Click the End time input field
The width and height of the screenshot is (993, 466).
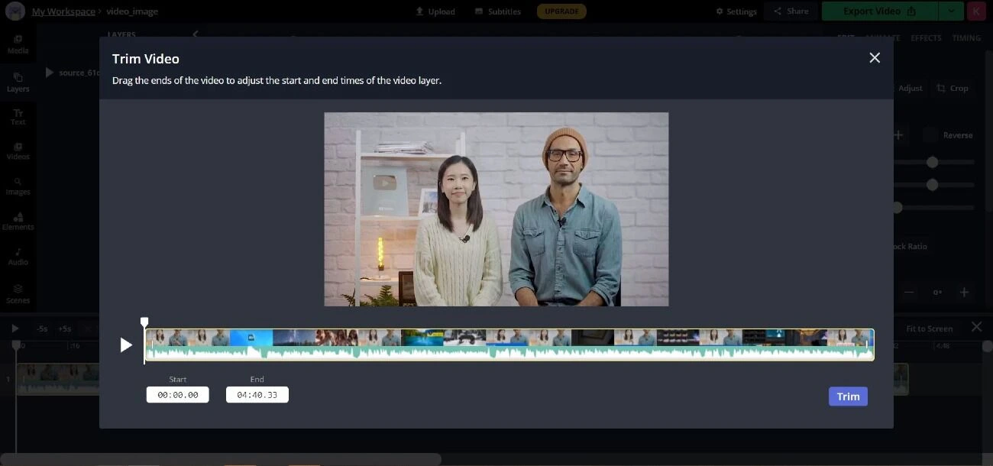click(x=257, y=394)
